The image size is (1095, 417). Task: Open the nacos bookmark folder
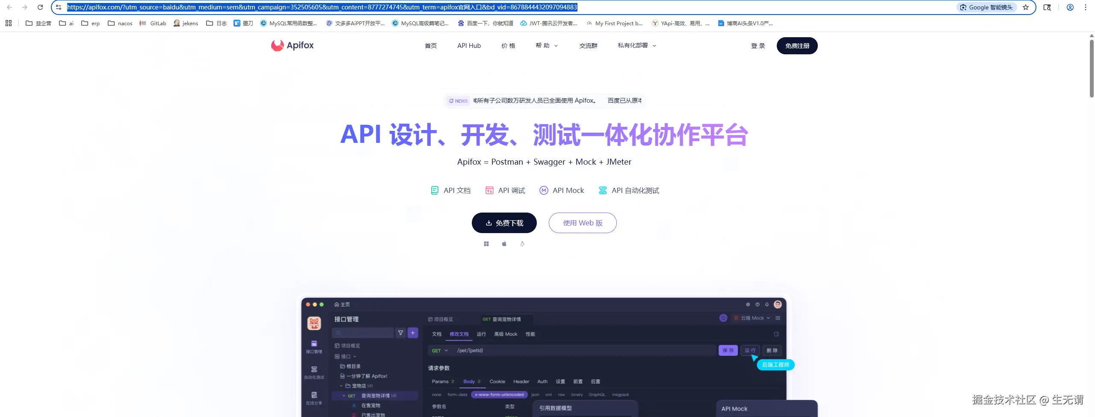click(x=120, y=23)
